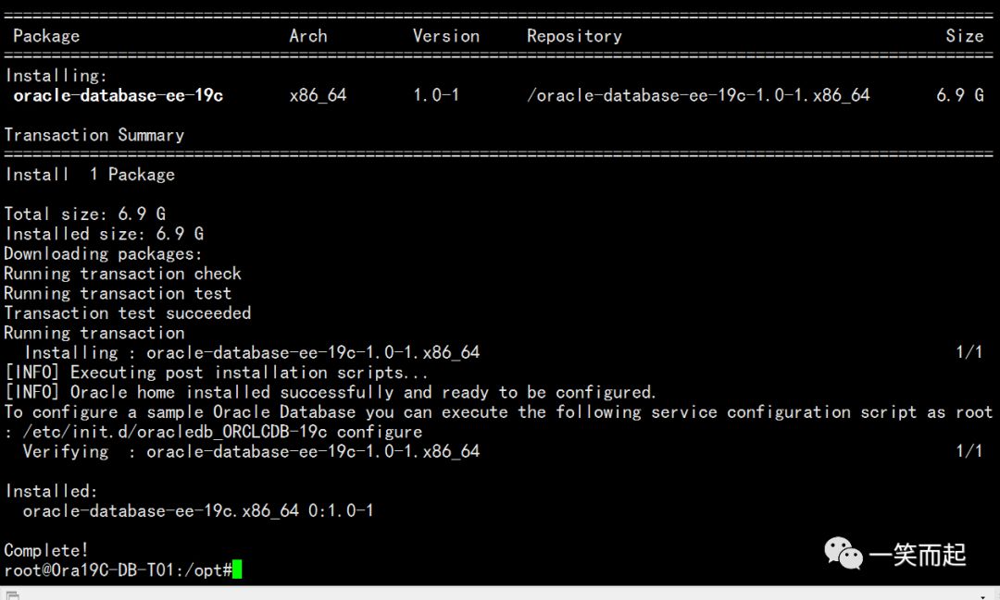Select the /etc/init.d/oracledb_ORCLCDB-19c configure command
Viewport: 1000px width, 600px height.
point(222,432)
